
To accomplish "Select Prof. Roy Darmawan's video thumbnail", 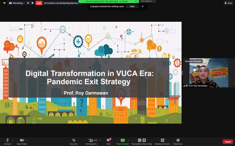I will pos(209,73).
